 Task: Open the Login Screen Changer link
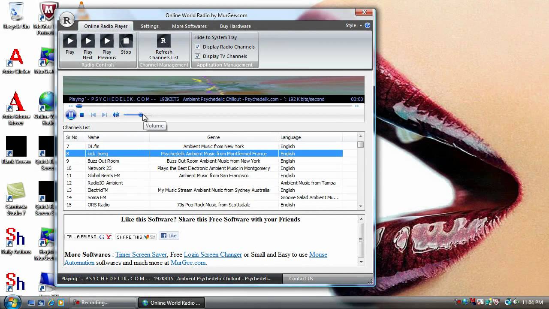point(213,254)
